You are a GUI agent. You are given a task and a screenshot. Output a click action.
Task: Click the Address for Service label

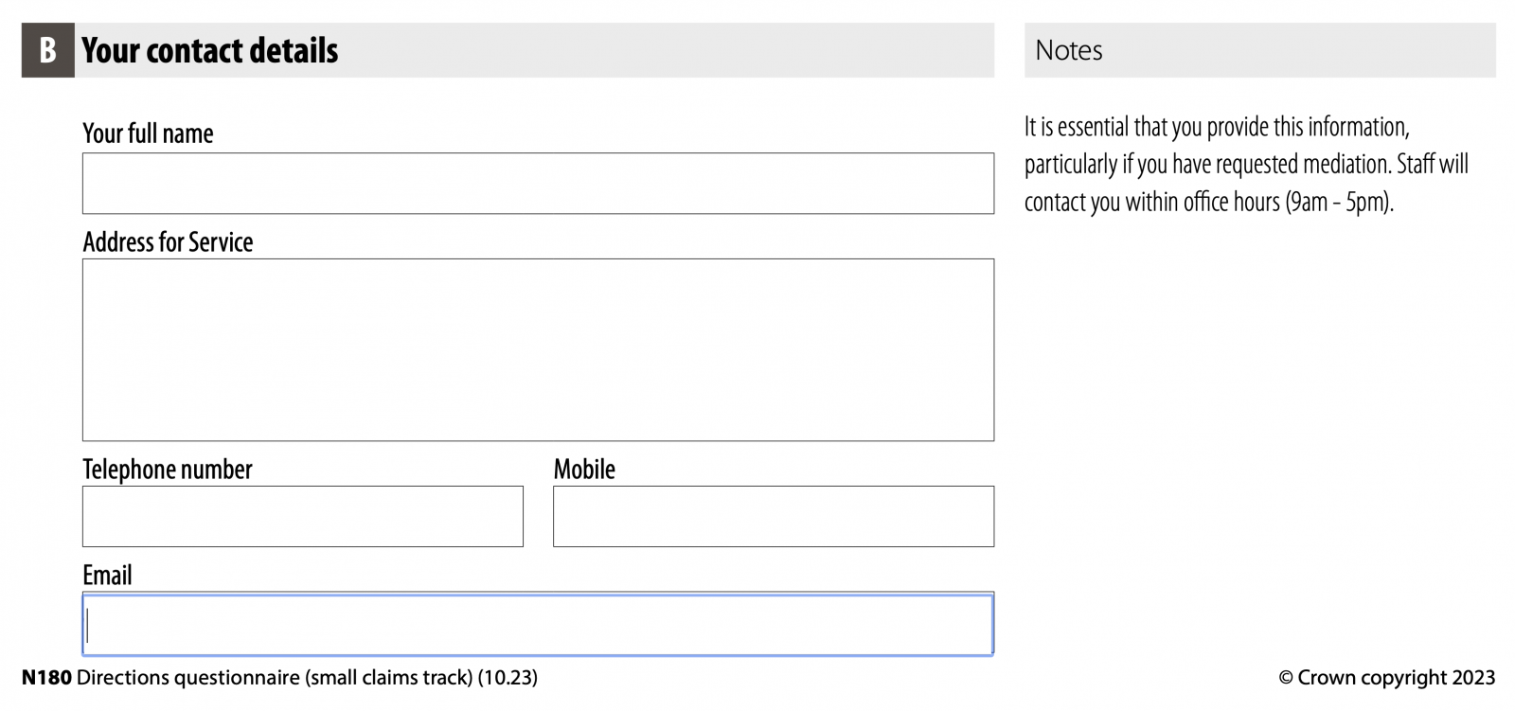pos(168,242)
